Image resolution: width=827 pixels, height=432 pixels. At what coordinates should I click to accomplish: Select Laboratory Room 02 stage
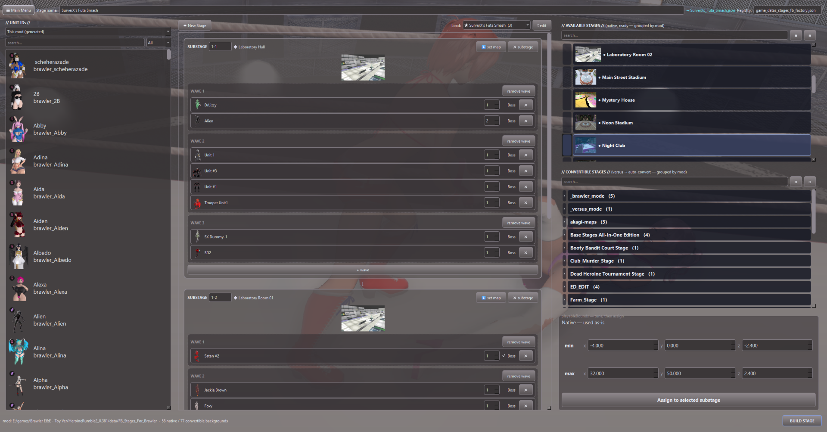pos(692,55)
